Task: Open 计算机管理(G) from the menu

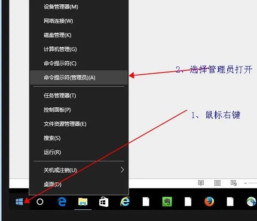Action: pyautogui.click(x=79, y=49)
